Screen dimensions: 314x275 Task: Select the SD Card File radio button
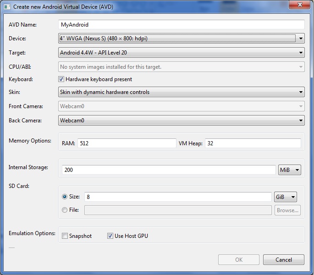pos(65,210)
